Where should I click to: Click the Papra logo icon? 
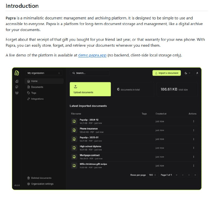coord(17,73)
